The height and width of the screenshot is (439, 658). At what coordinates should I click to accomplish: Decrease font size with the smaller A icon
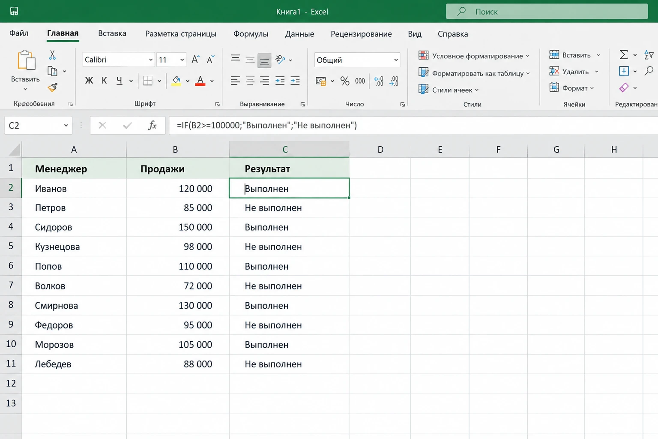[x=210, y=60]
